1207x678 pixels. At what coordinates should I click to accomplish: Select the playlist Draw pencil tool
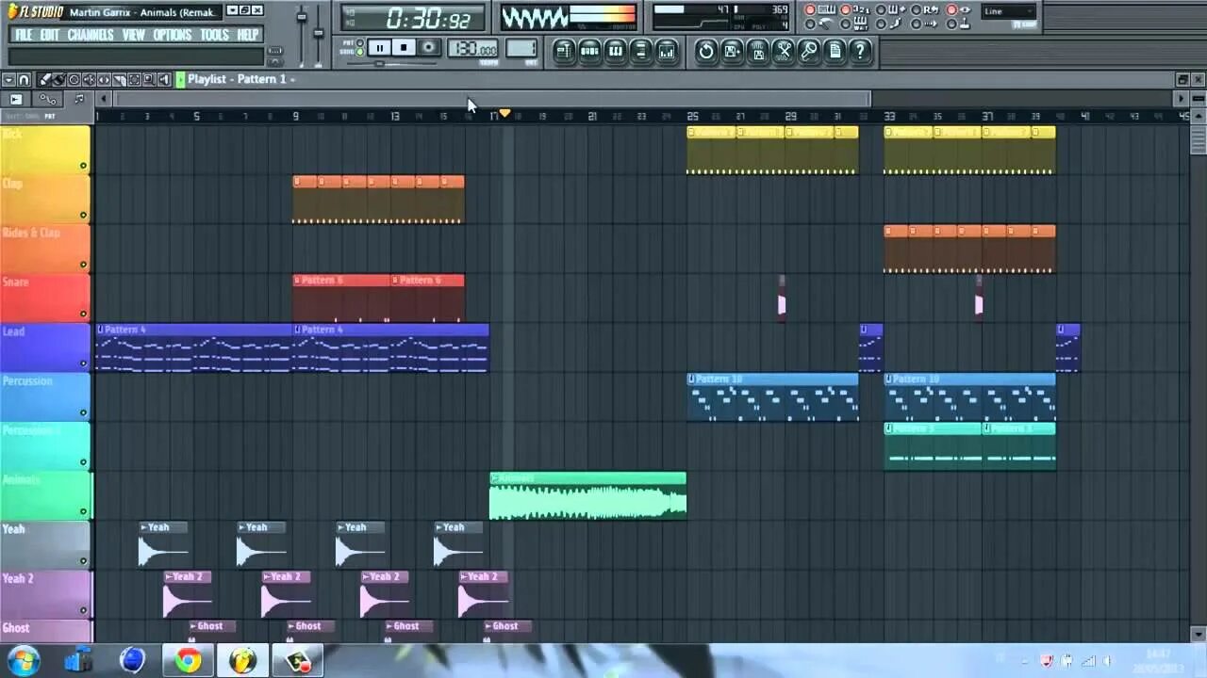(44, 80)
